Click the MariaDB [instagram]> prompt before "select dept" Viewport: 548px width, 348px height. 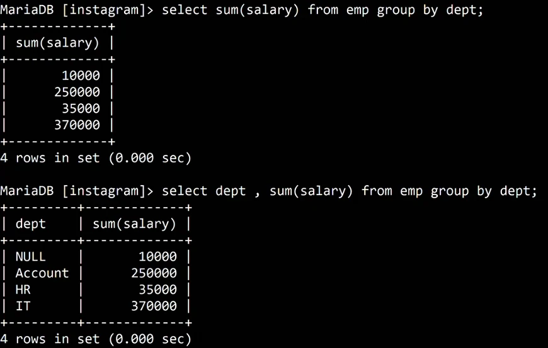77,191
